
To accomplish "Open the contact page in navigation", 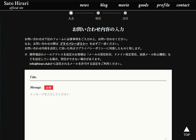I will point(183,5).
